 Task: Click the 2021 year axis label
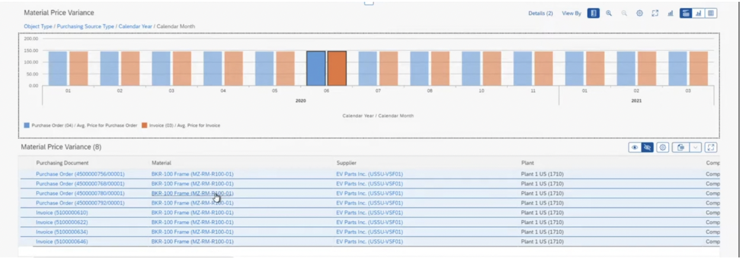click(x=636, y=101)
